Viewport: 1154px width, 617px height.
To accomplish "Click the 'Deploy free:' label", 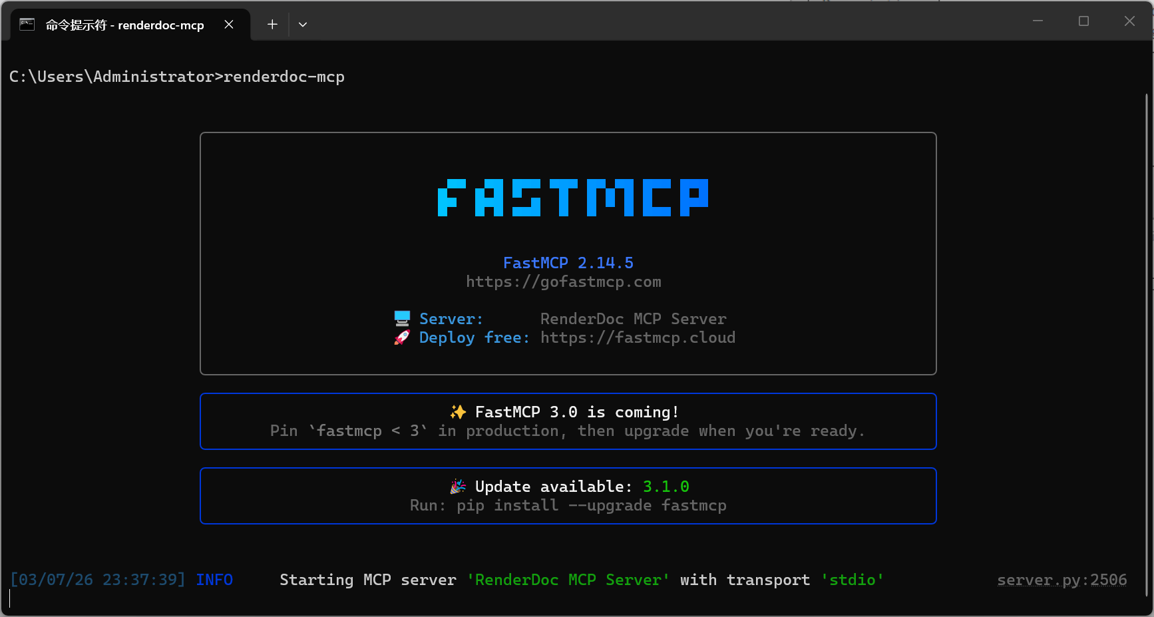I will click(475, 337).
